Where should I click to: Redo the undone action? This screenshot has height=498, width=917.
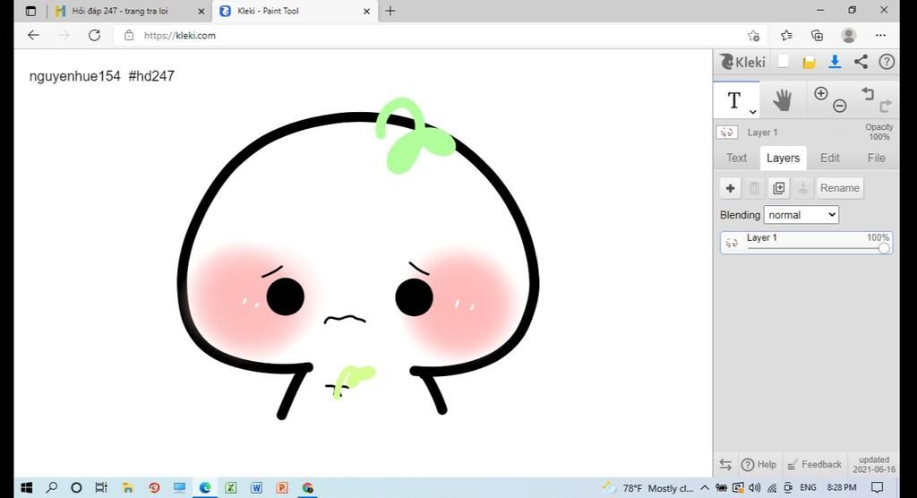886,106
